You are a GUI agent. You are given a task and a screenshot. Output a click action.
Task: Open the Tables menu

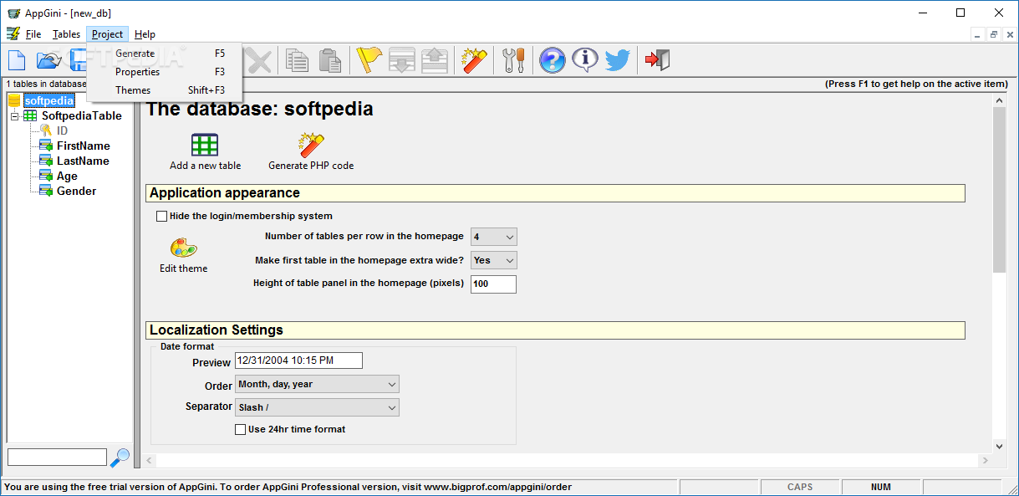click(66, 34)
